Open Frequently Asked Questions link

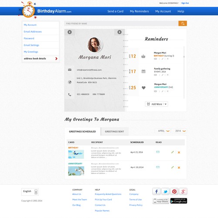(108, 194)
